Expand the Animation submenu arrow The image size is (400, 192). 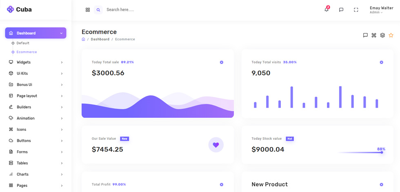(62, 118)
